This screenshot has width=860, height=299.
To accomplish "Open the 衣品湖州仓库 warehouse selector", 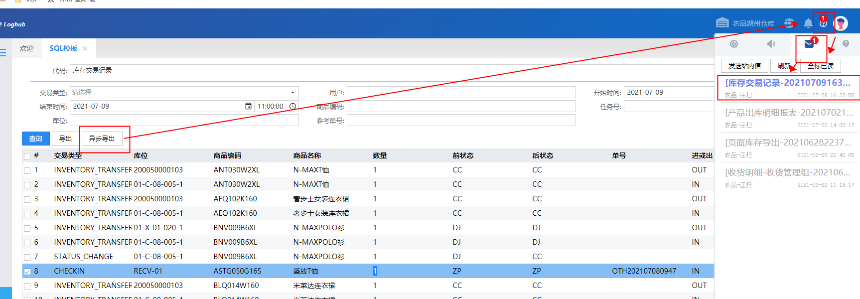I will point(745,23).
